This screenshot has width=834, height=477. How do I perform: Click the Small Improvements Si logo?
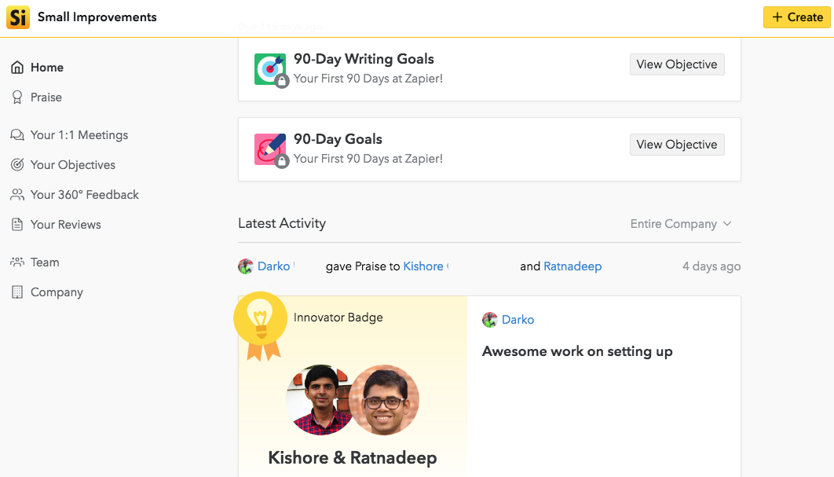(18, 17)
